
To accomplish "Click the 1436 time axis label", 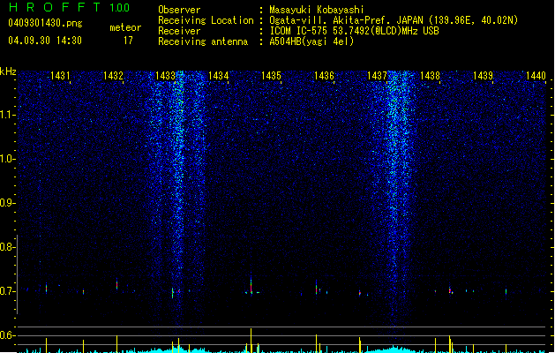I will pyautogui.click(x=324, y=75).
